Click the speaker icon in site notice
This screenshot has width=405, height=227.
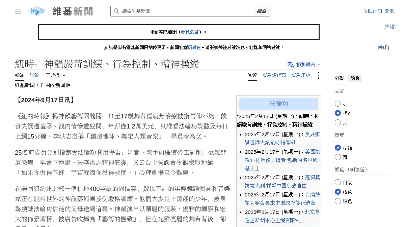click(x=106, y=48)
